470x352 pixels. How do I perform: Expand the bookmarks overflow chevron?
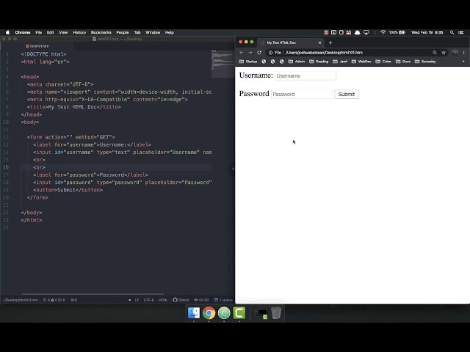click(463, 62)
